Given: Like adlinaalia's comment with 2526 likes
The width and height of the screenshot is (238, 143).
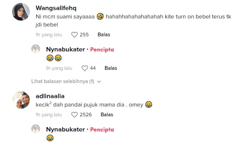Looking at the screenshot, I should tap(74, 115).
